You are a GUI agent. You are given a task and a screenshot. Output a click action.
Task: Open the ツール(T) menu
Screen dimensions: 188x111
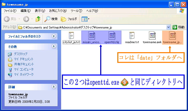[76, 11]
